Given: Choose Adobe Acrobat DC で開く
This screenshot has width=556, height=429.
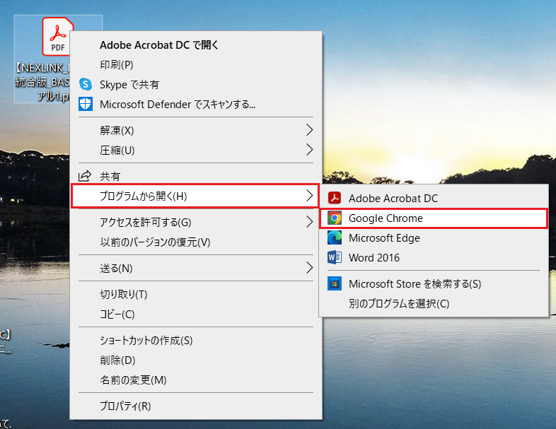Looking at the screenshot, I should (196, 45).
